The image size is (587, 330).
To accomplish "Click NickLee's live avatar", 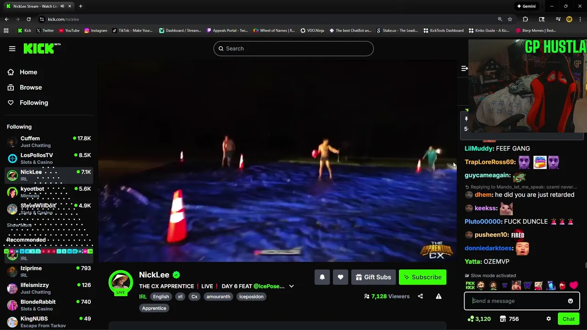I will [x=121, y=282].
